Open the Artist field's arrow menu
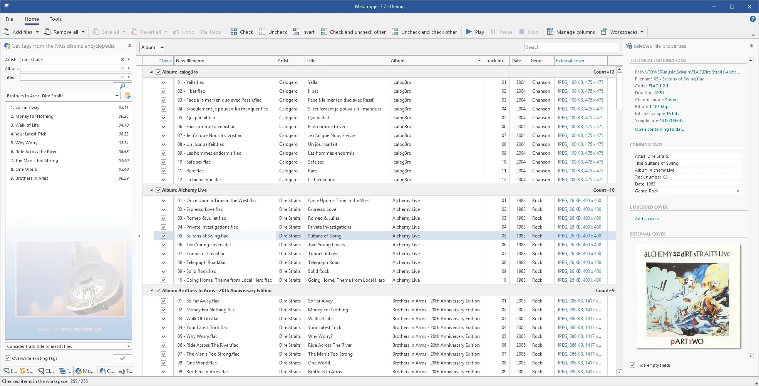Screen dimensions: 759x386 [129, 59]
